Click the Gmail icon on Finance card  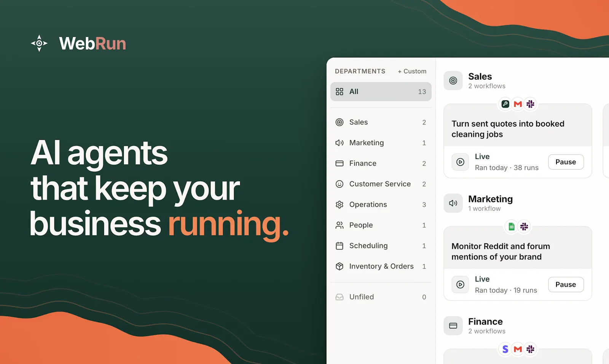tap(518, 349)
